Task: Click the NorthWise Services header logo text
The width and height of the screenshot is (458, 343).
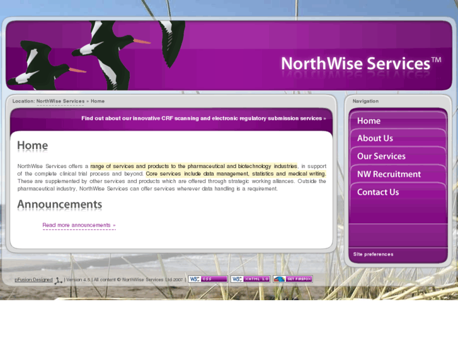Action: 361,64
